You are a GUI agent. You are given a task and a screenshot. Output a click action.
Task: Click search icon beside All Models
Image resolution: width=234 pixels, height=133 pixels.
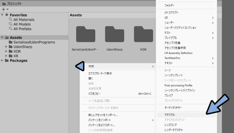pyautogui.click(x=10, y=24)
